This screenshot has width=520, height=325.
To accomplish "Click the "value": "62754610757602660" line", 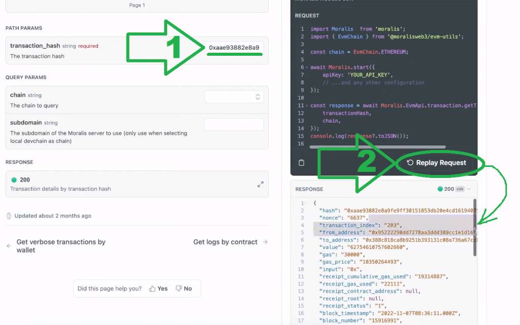I will (x=364, y=247).
